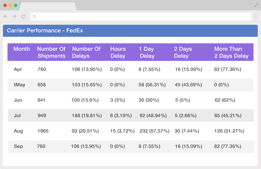Click the browser forward arrow
The image size is (261, 169).
[14, 17]
